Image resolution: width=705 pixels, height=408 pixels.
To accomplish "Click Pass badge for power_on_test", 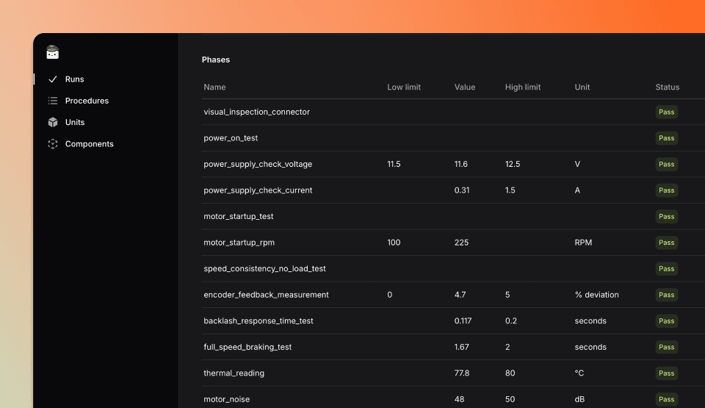I will click(666, 138).
